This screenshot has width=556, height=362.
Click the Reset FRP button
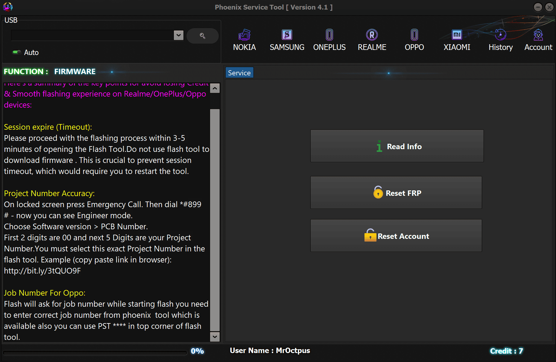point(396,193)
